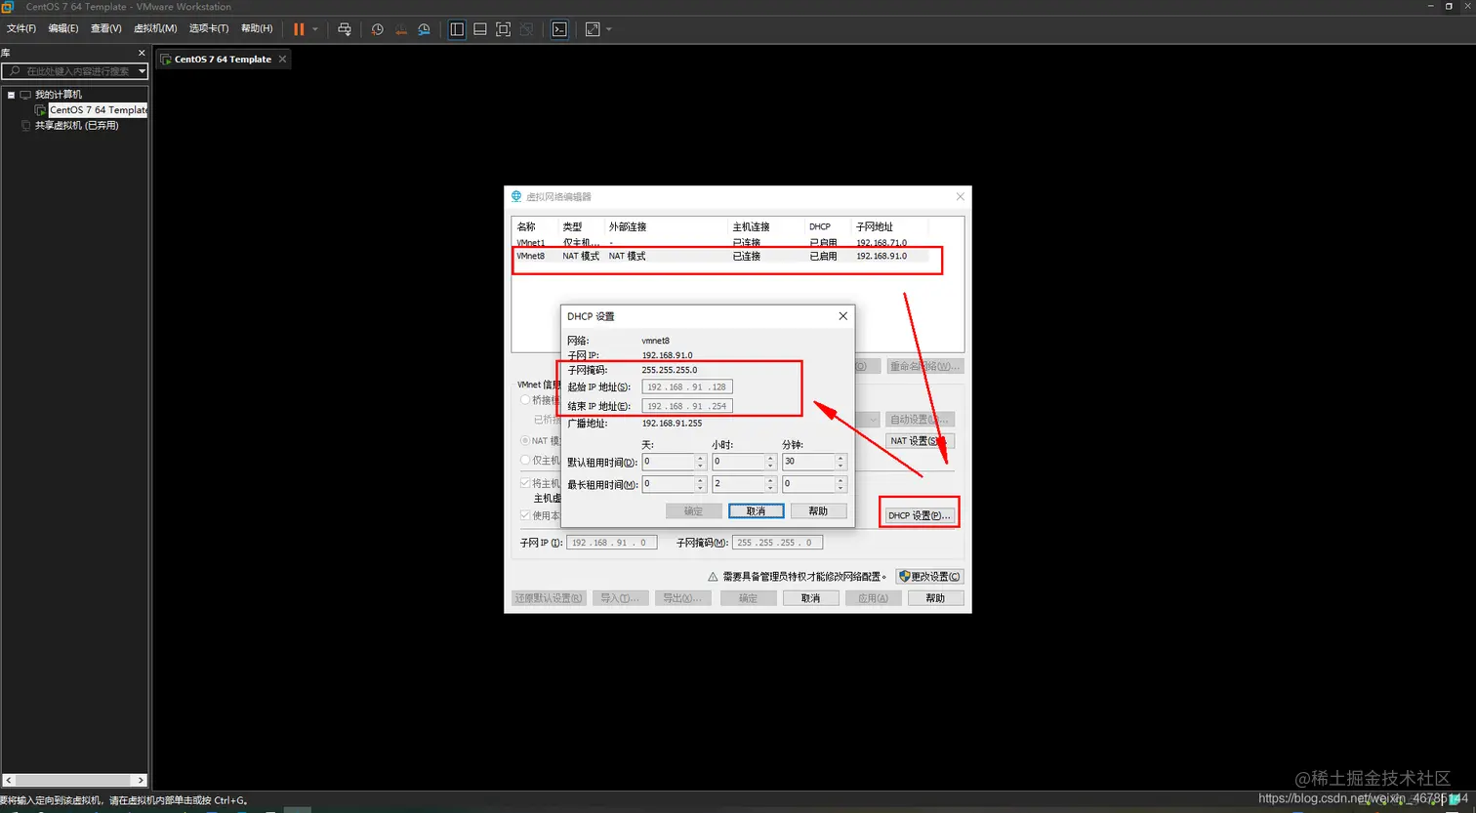Image resolution: width=1476 pixels, height=813 pixels.
Task: Open the 虚拟机(M) menu
Action: tap(155, 29)
